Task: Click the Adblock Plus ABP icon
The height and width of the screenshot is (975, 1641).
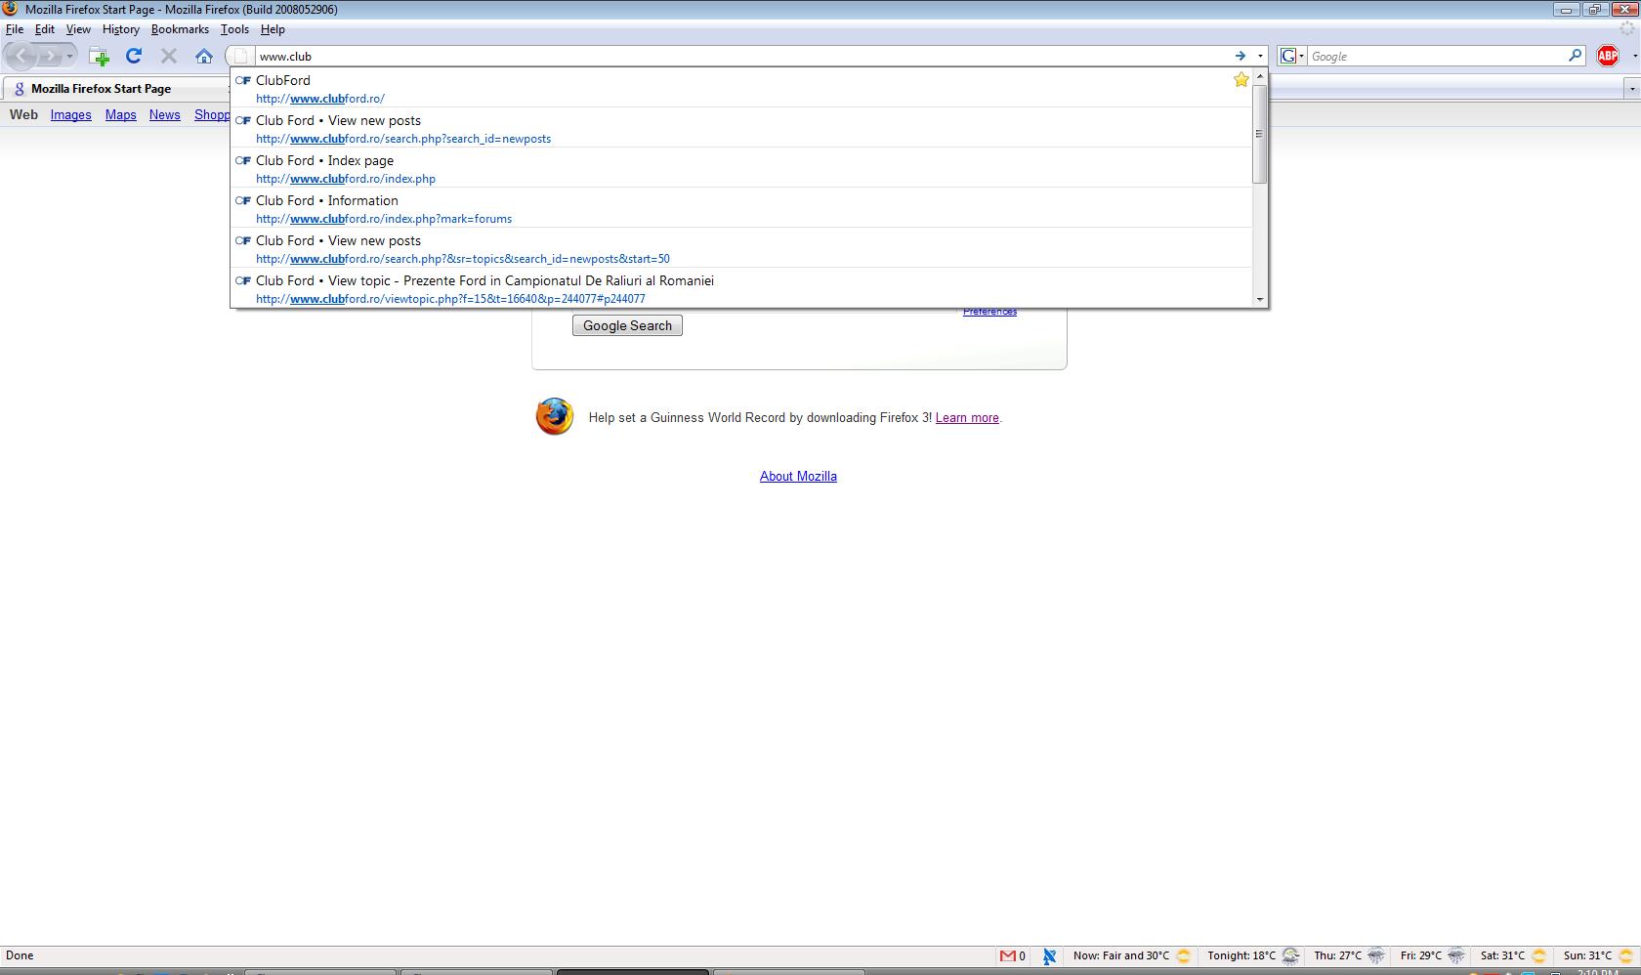Action: click(x=1607, y=56)
